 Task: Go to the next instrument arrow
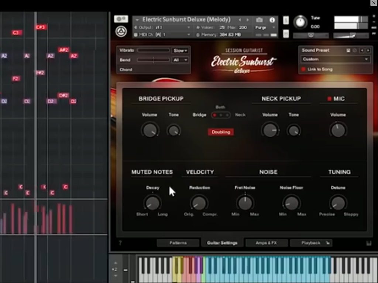248,20
